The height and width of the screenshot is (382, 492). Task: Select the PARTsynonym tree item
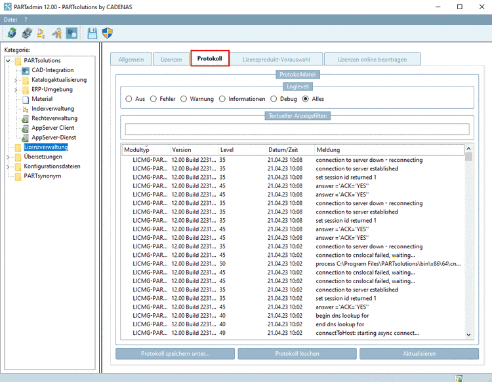(x=43, y=176)
